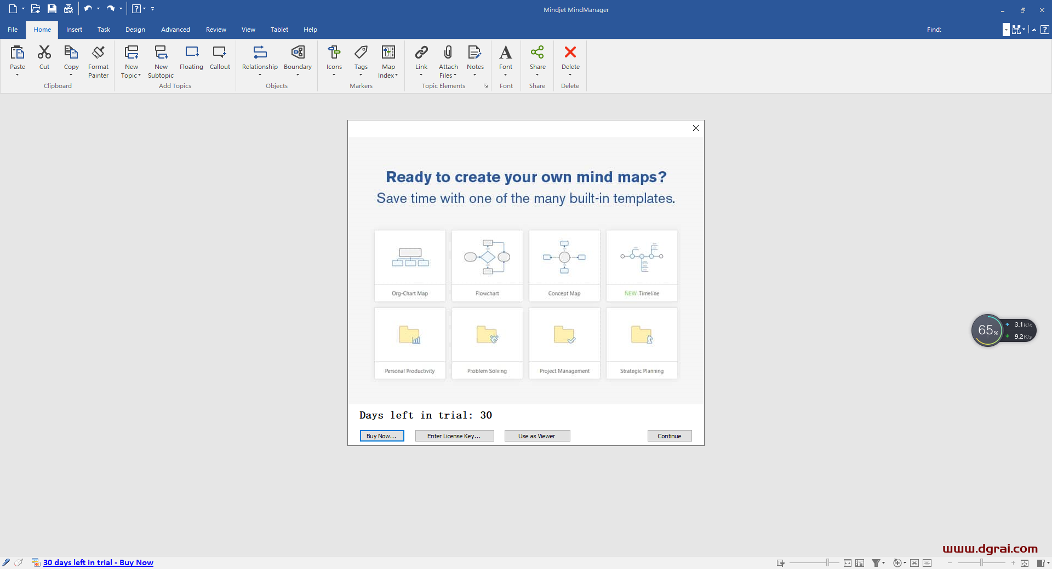Screen dimensions: 1052x569
Task: Open the Design ribbon tab
Action: pos(135,30)
